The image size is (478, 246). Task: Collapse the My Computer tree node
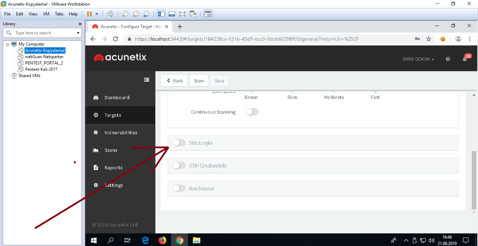point(7,45)
